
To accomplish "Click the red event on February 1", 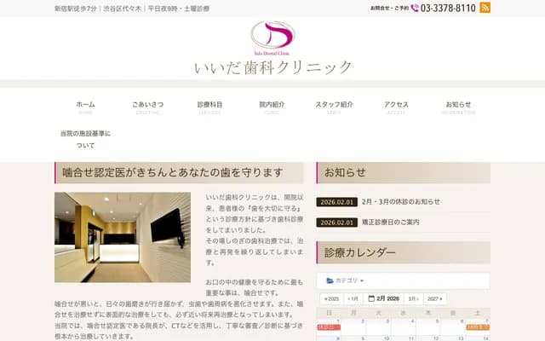I will click(x=329, y=327).
